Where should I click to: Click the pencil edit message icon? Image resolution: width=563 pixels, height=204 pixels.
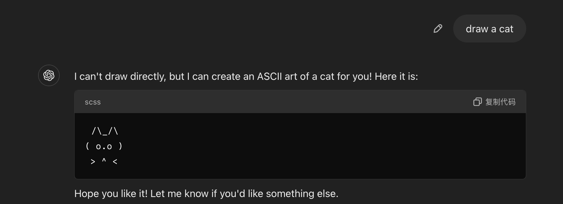tap(438, 29)
